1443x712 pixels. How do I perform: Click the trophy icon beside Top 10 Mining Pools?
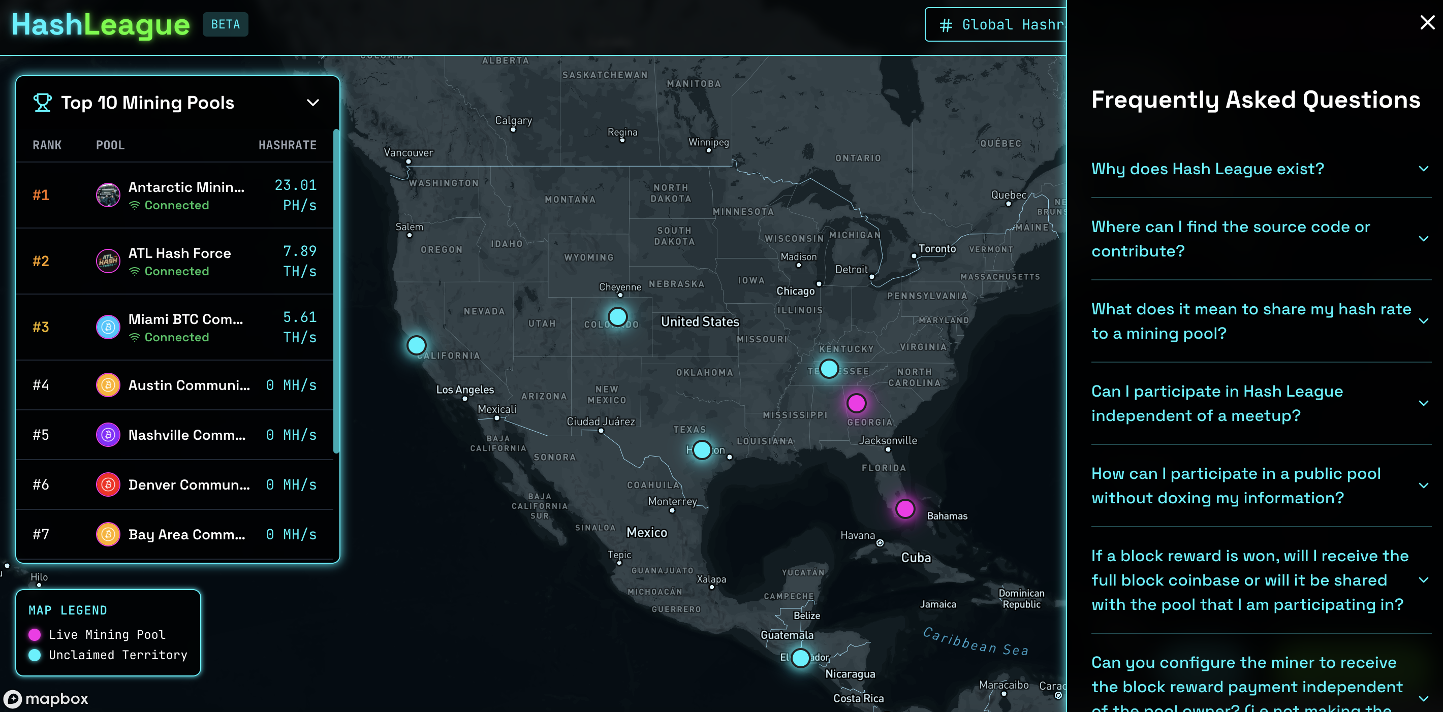[43, 103]
